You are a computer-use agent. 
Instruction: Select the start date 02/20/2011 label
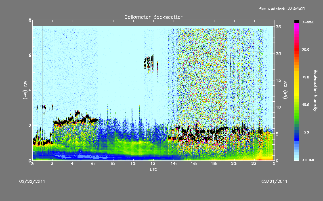(32, 181)
